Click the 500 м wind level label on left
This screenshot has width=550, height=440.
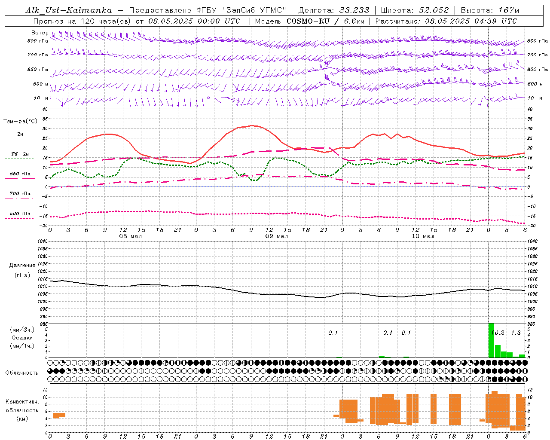41,84
